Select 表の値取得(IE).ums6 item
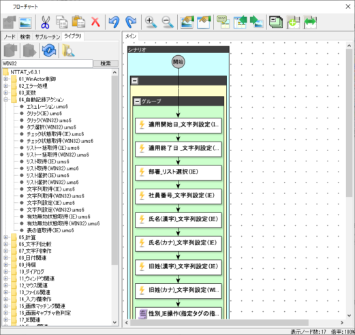355x335 pixels. coord(50,230)
